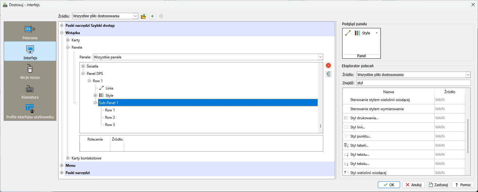Click the grey round icon beside plus
Screen dimensions: 478x192
pyautogui.click(x=161, y=16)
